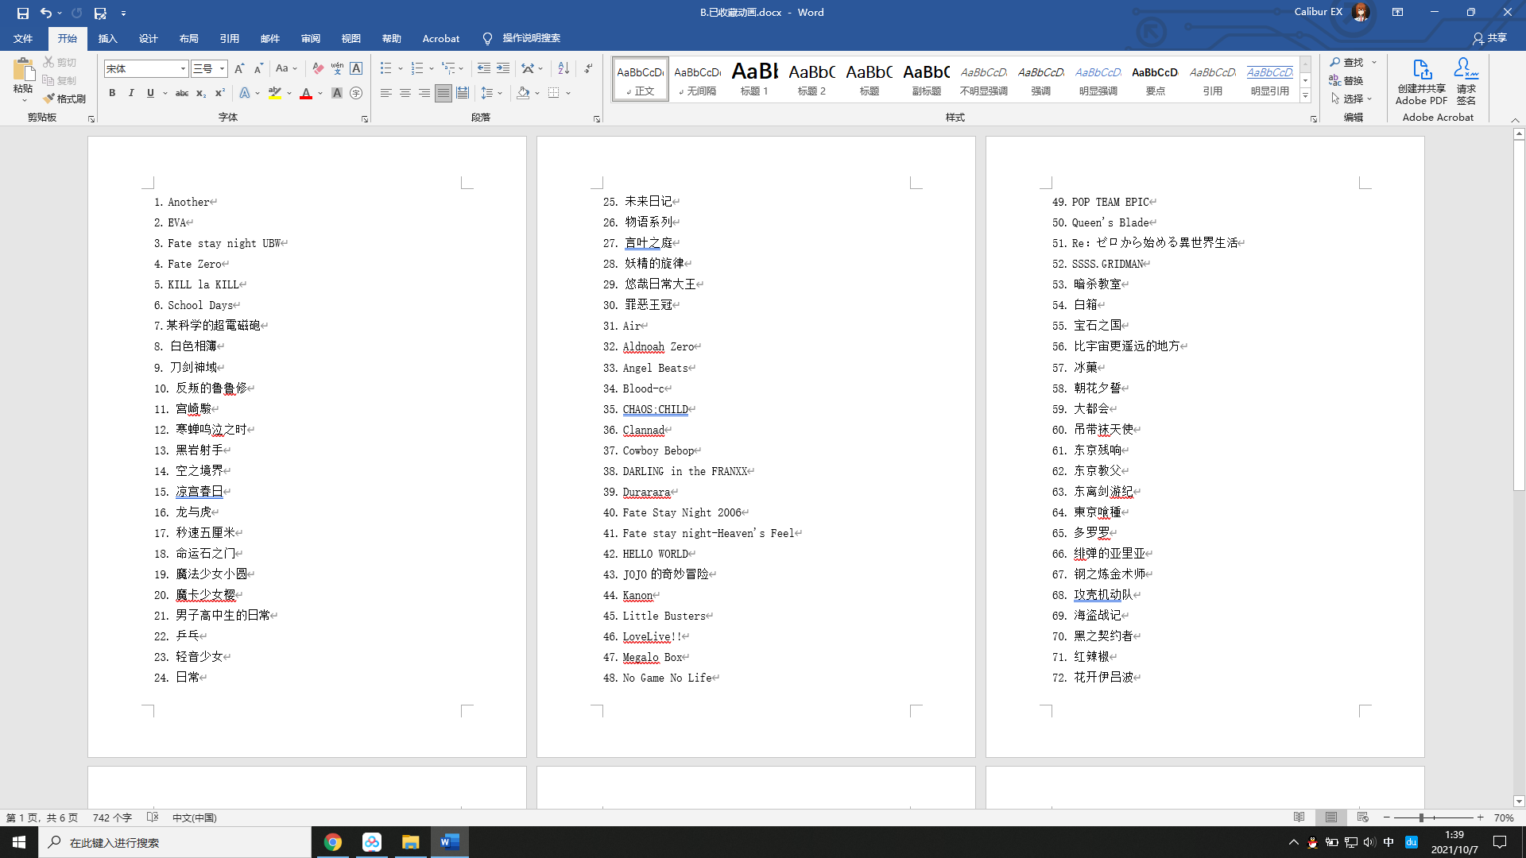Click the vertical scrollbar thumb
This screenshot has height=858, width=1526.
1519,316
